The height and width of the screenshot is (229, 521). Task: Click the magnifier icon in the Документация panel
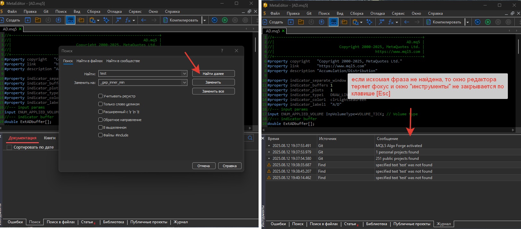pyautogui.click(x=250, y=138)
